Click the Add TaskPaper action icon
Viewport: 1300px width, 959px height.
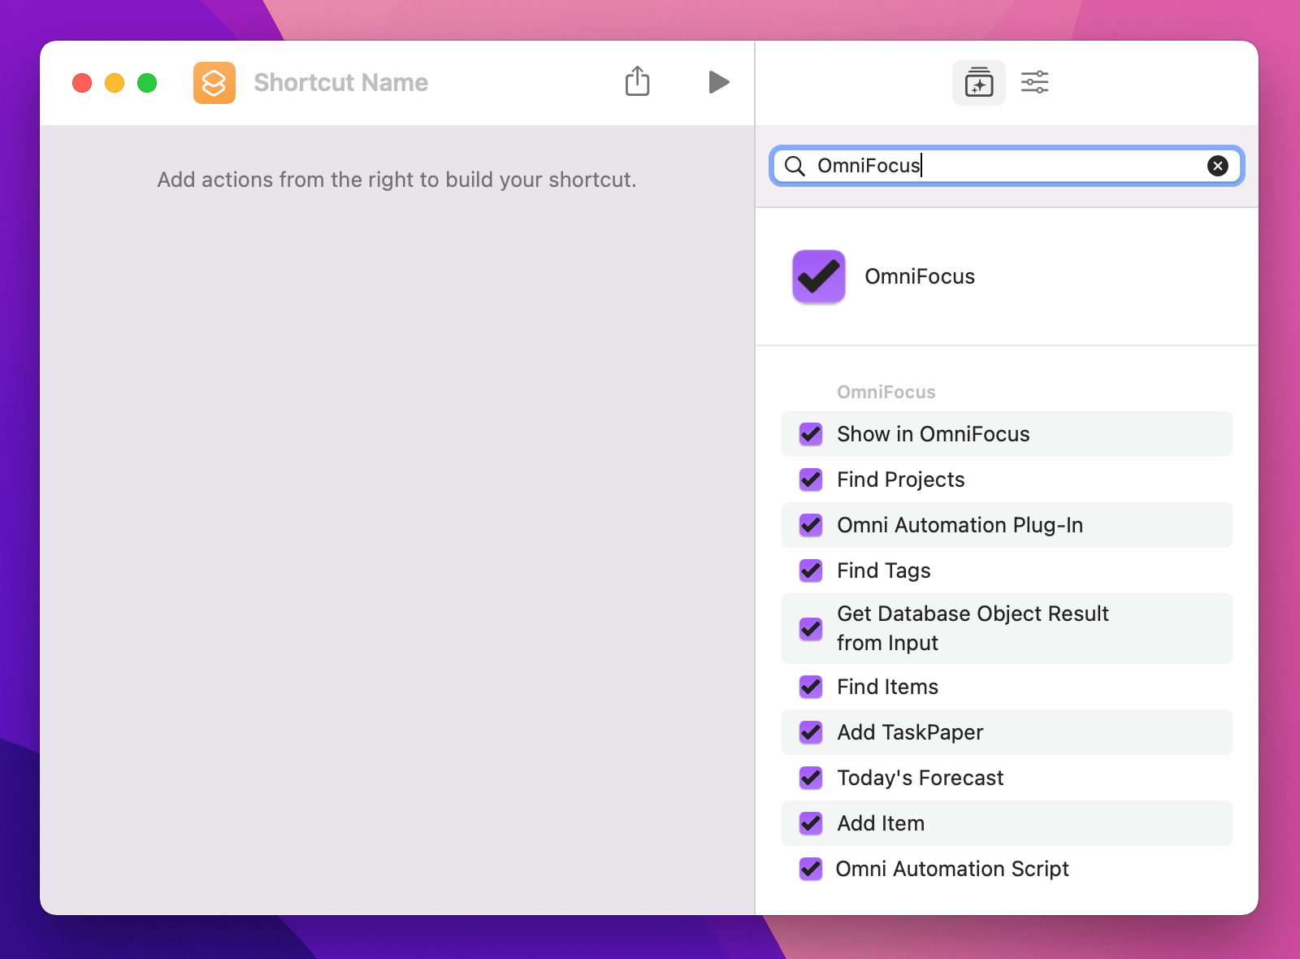pos(811,732)
